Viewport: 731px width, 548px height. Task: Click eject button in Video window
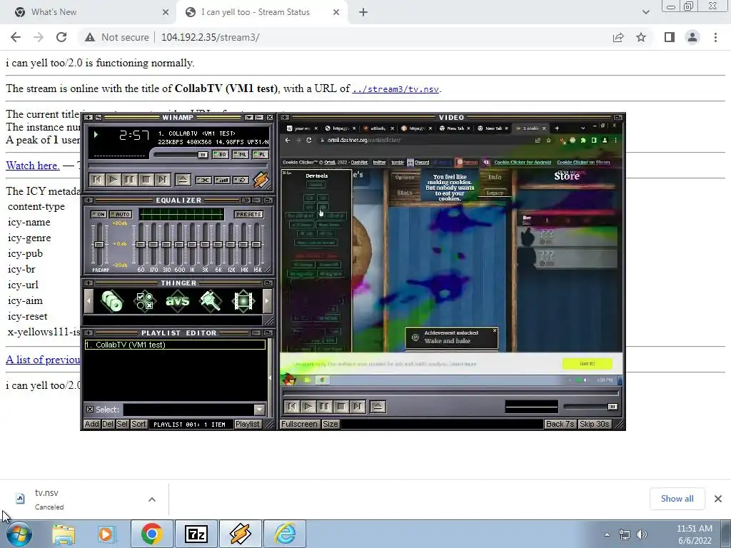coord(378,407)
